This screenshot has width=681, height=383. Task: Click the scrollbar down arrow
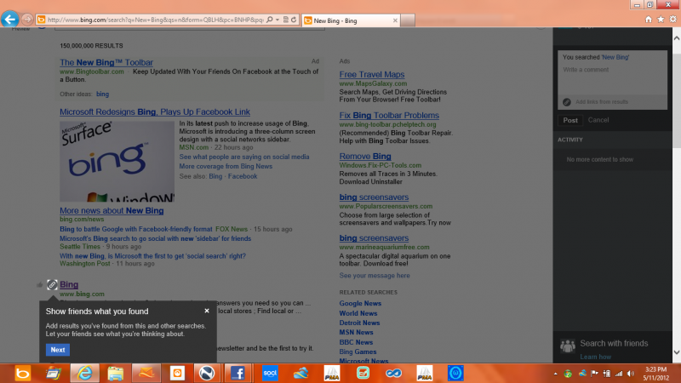click(677, 352)
